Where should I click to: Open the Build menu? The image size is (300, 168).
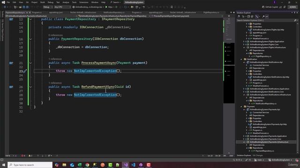pyautogui.click(x=43, y=2)
